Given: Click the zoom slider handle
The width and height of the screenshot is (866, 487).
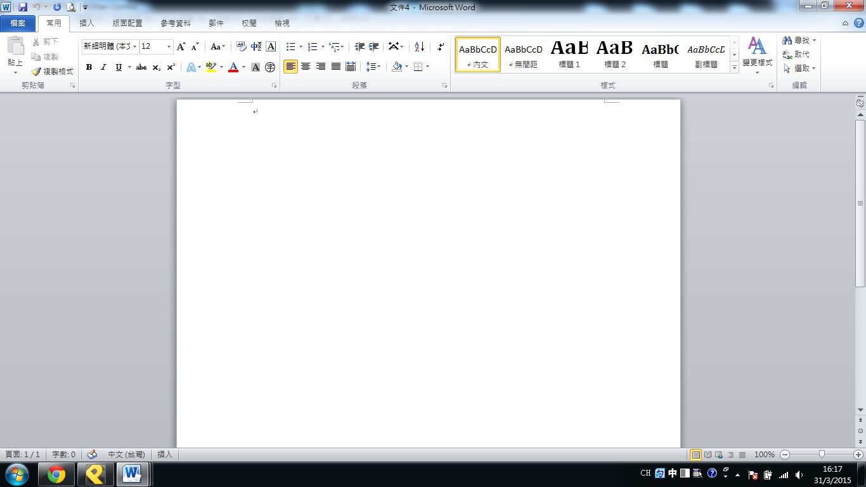Looking at the screenshot, I should tap(822, 454).
